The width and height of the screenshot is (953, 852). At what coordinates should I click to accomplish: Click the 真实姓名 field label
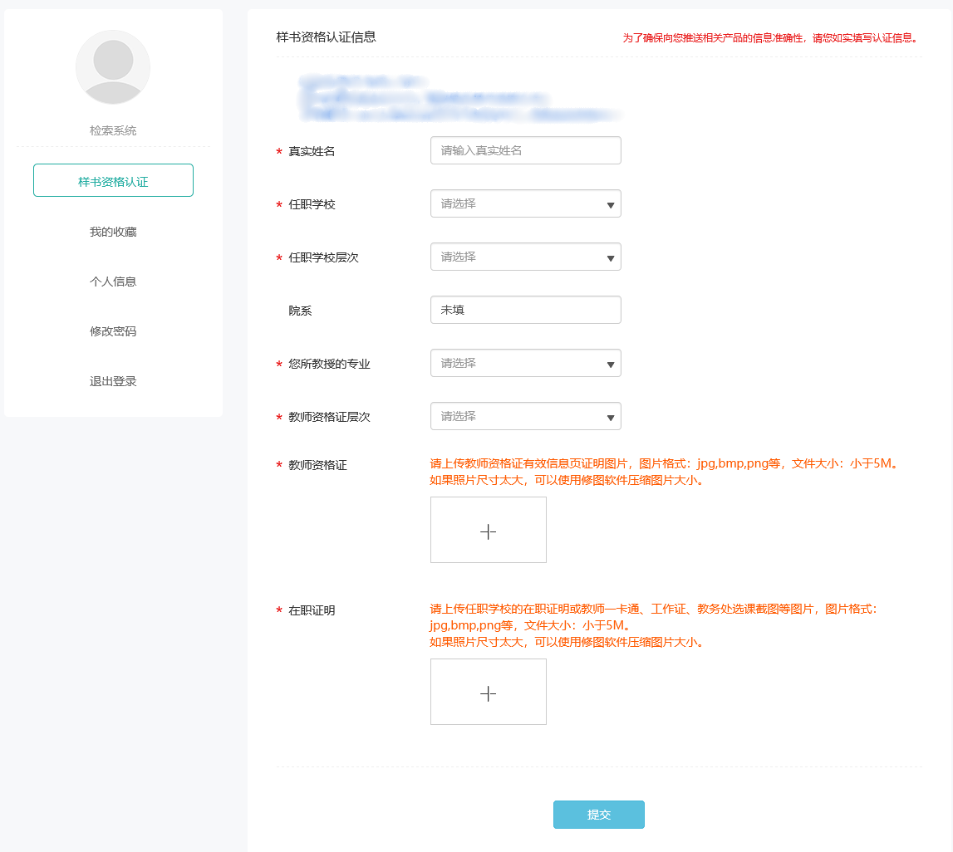coord(312,152)
